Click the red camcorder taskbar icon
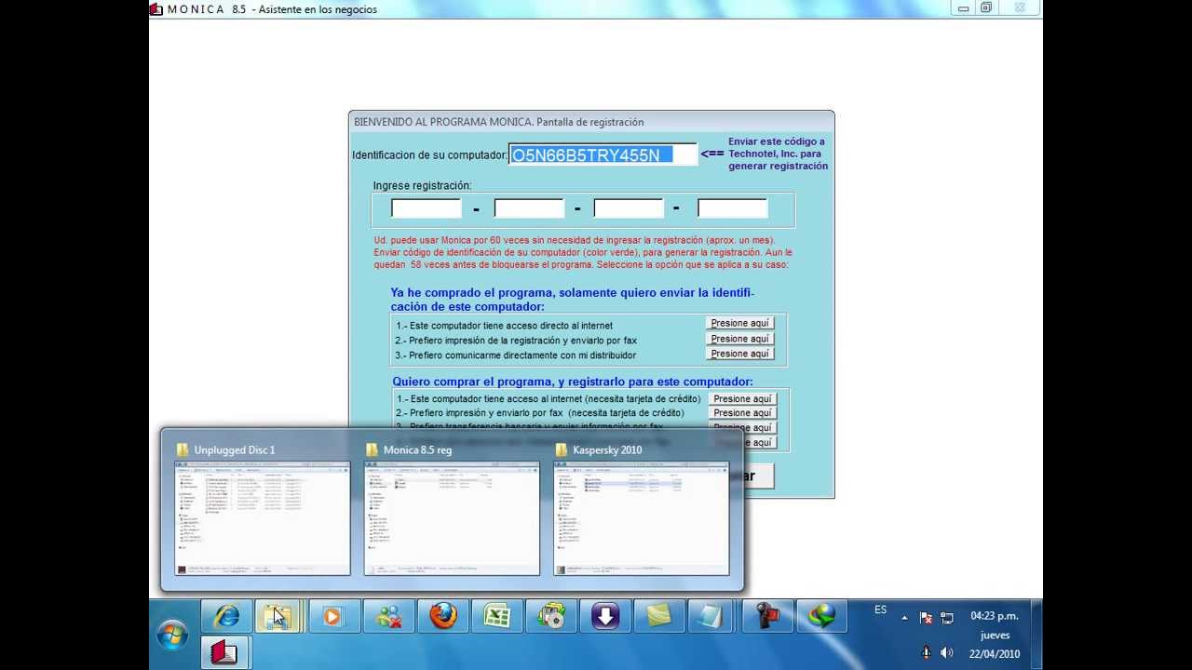Screen dimensions: 1192x670 click(766, 616)
